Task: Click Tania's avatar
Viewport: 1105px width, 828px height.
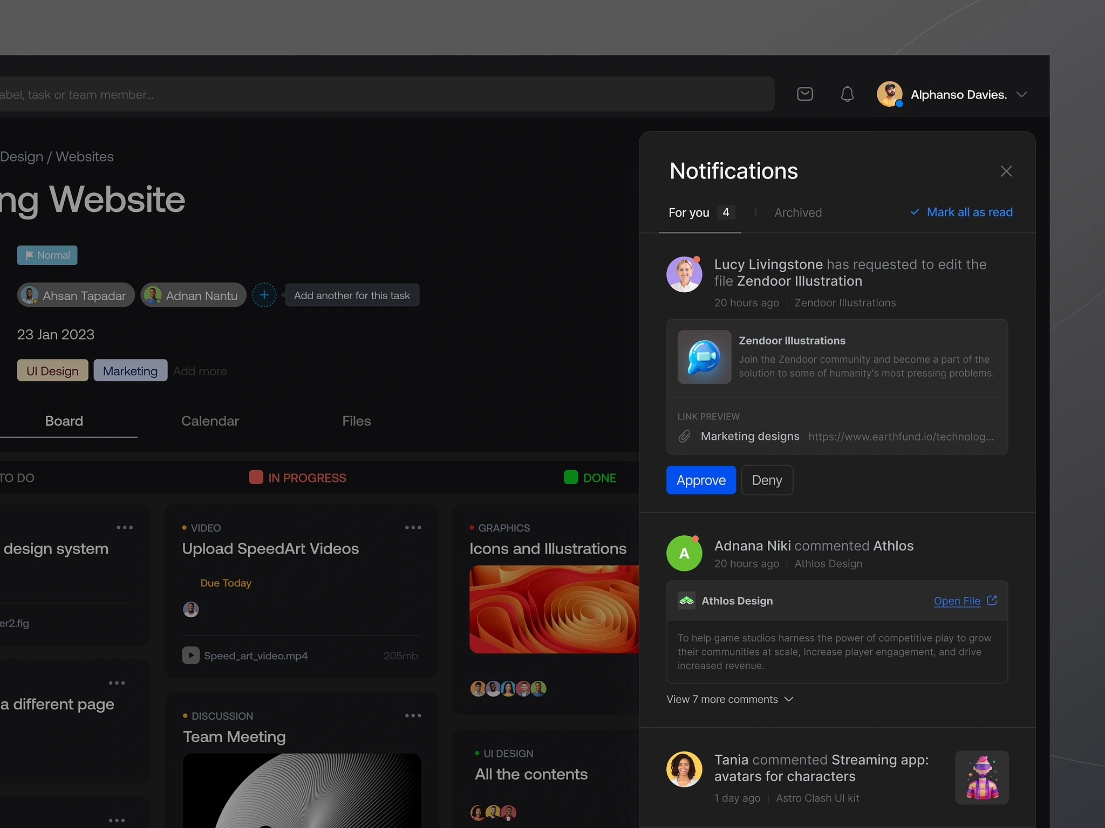Action: [x=684, y=769]
